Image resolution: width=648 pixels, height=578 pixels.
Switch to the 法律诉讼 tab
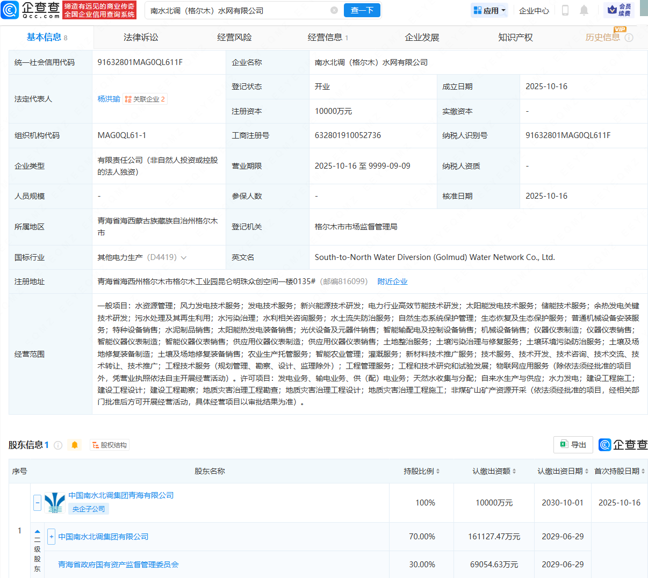coord(141,38)
